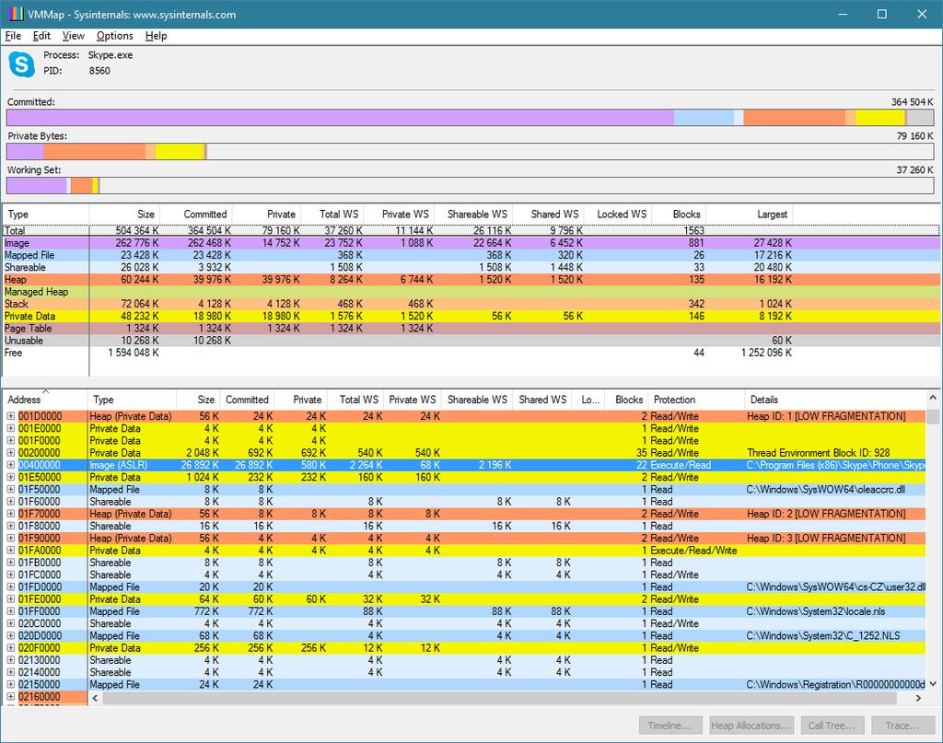Expand the 001D0000 heap row
This screenshot has width=943, height=743.
(11, 416)
